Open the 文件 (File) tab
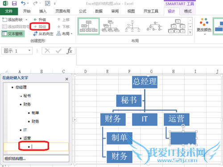Screen dimensions: 223x167 (9, 11)
